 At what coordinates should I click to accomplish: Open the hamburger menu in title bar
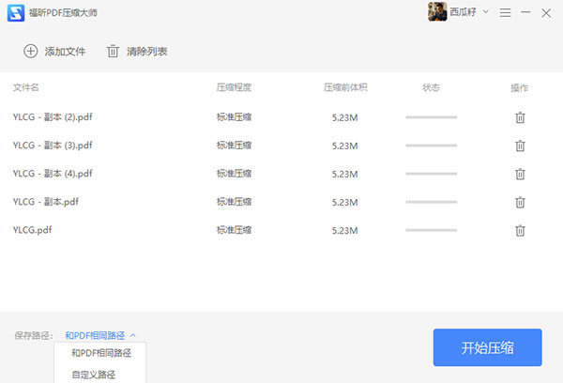click(x=506, y=13)
